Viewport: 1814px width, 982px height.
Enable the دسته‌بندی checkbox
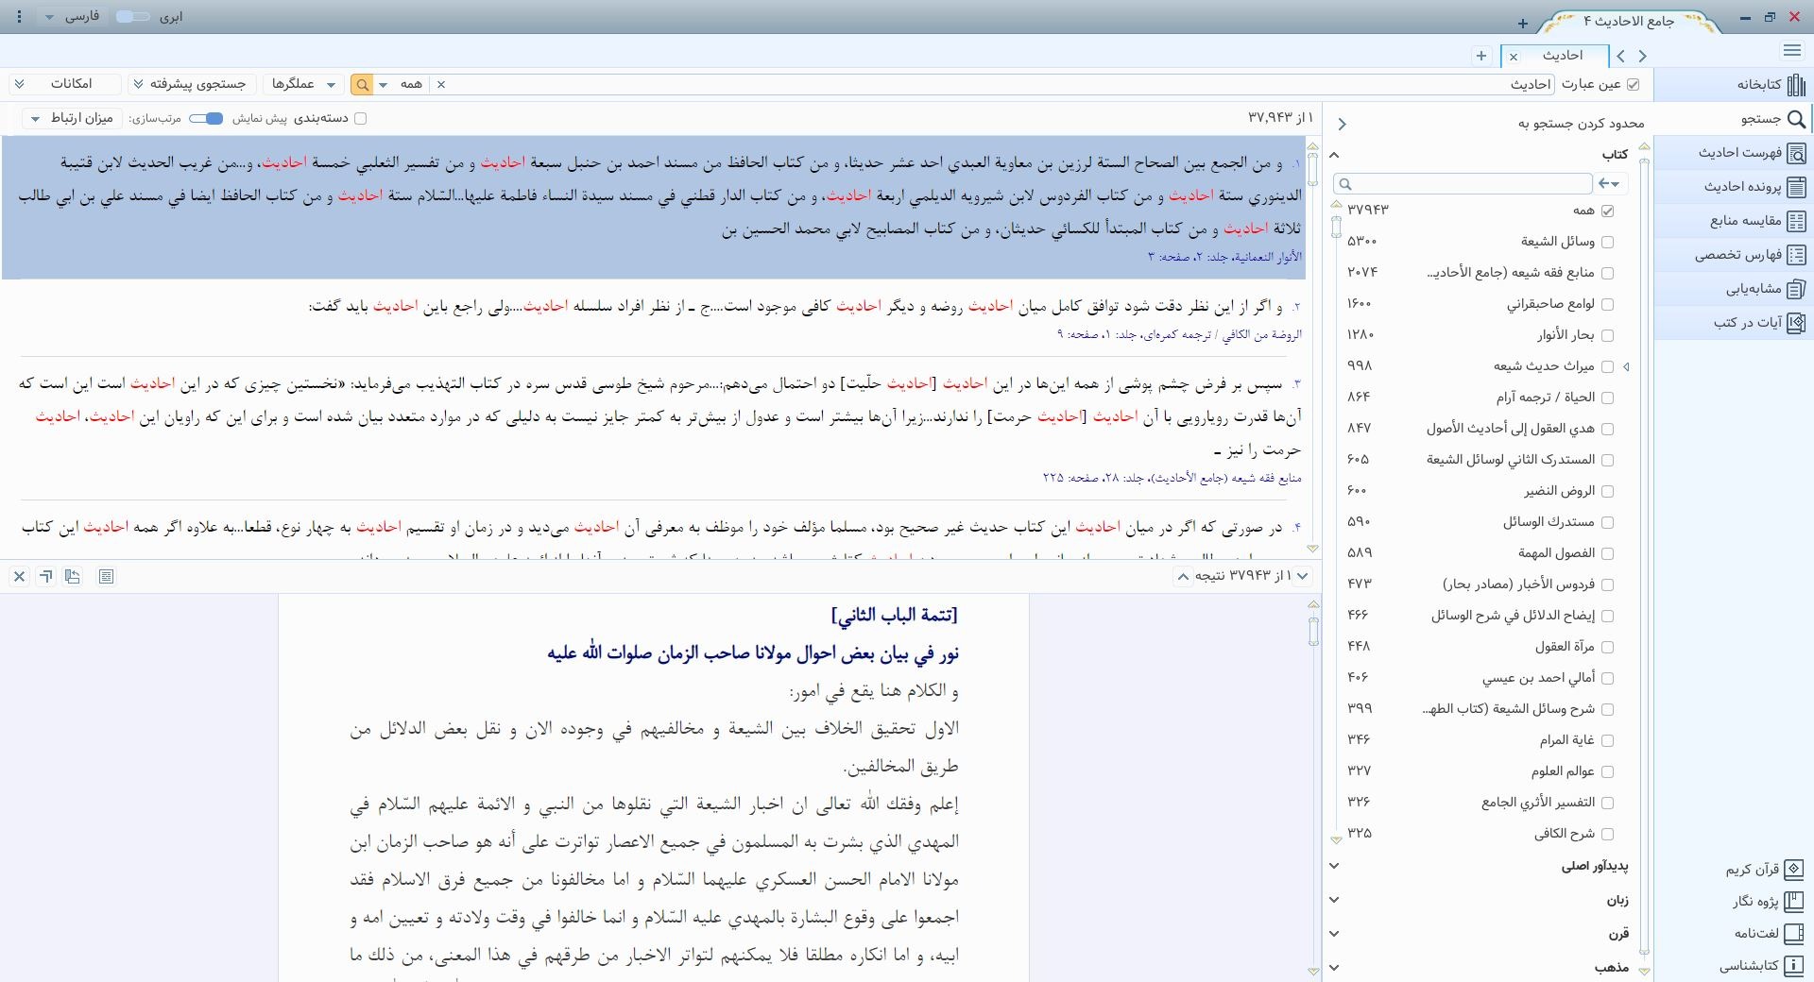pos(360,118)
